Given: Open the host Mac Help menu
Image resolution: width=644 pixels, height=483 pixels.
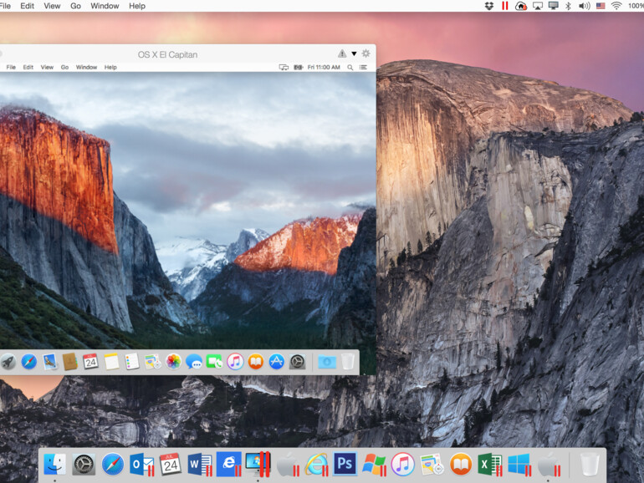Looking at the screenshot, I should [x=137, y=6].
